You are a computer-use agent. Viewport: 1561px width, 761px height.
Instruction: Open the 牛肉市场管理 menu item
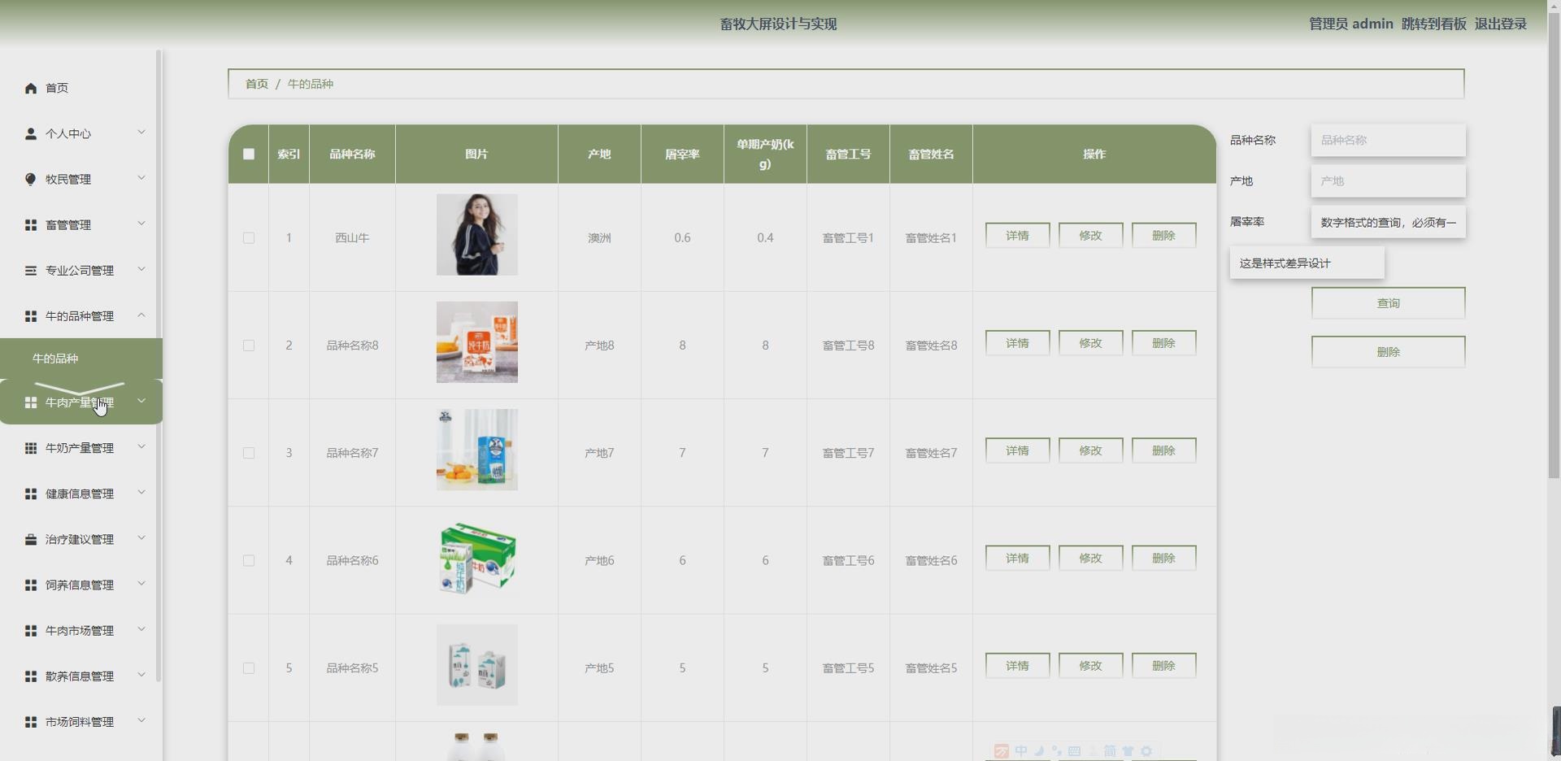pos(78,630)
